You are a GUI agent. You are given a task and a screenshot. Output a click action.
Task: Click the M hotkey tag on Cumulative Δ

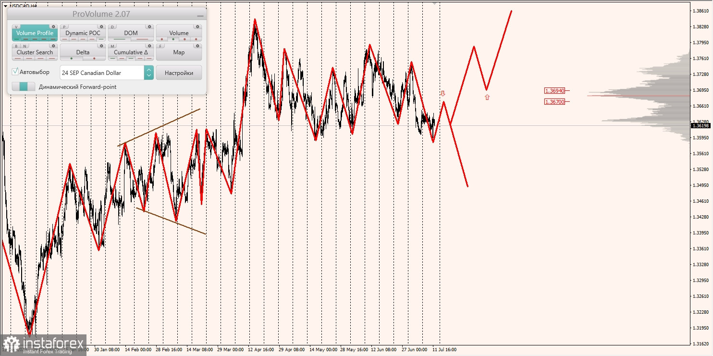click(x=112, y=46)
